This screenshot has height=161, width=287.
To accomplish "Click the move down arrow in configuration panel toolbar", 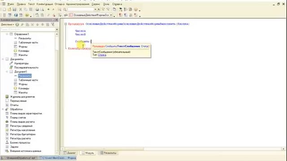I will (43, 25).
